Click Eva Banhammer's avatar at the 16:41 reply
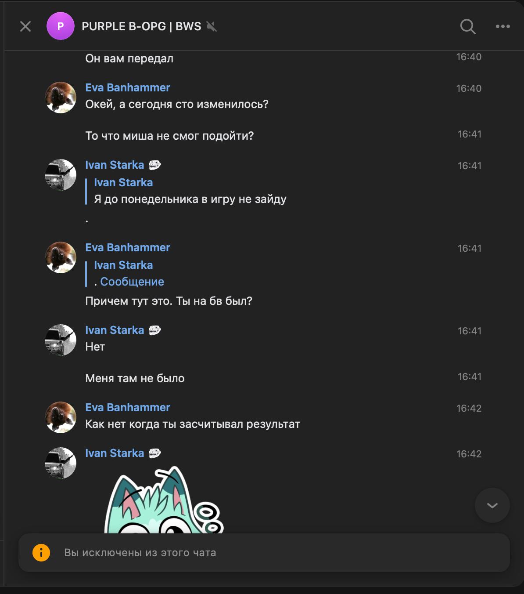The image size is (524, 594). [x=61, y=257]
